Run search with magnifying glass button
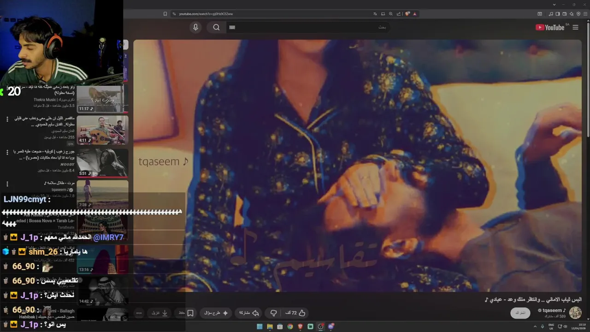This screenshot has width=590, height=332. pyautogui.click(x=216, y=27)
